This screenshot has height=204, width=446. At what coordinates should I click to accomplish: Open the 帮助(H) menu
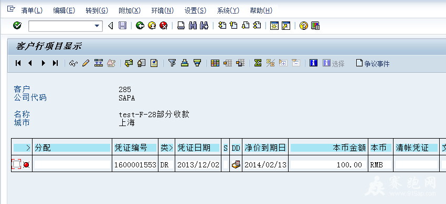click(261, 10)
